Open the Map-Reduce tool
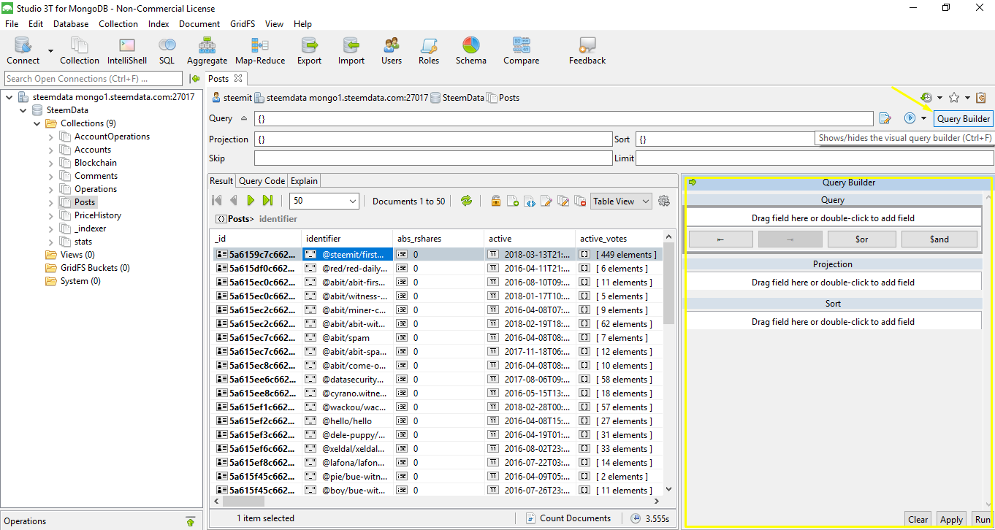Image resolution: width=995 pixels, height=530 pixels. click(260, 50)
